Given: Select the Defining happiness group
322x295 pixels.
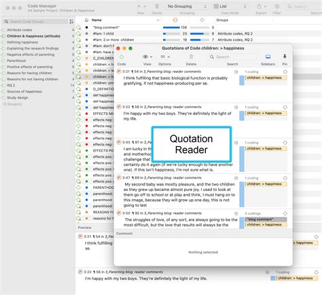Looking at the screenshot, I should 22,42.
